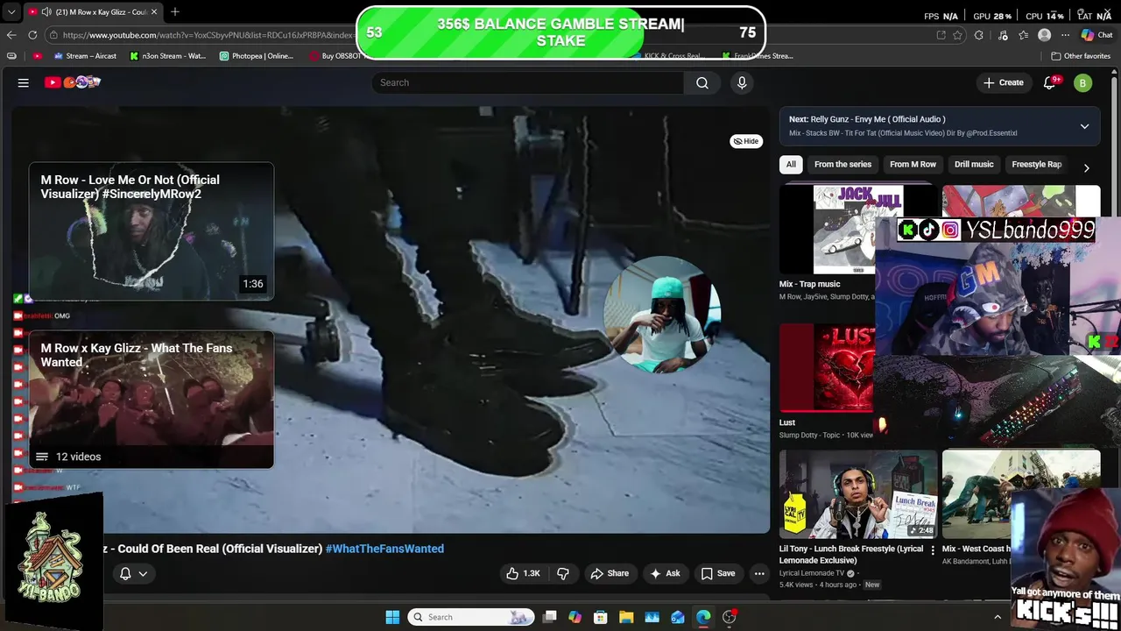The height and width of the screenshot is (631, 1121).
Task: Open the Lust video title
Action: pyautogui.click(x=787, y=422)
